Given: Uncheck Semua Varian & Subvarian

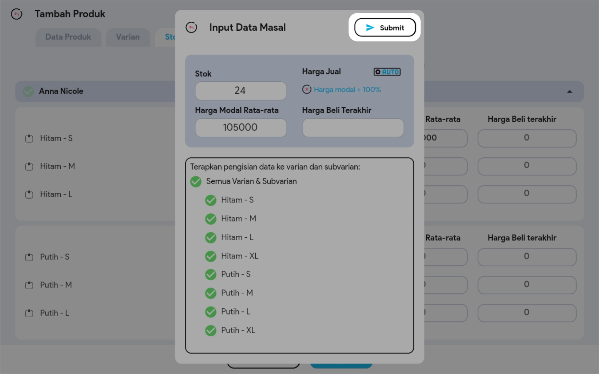Looking at the screenshot, I should 196,182.
